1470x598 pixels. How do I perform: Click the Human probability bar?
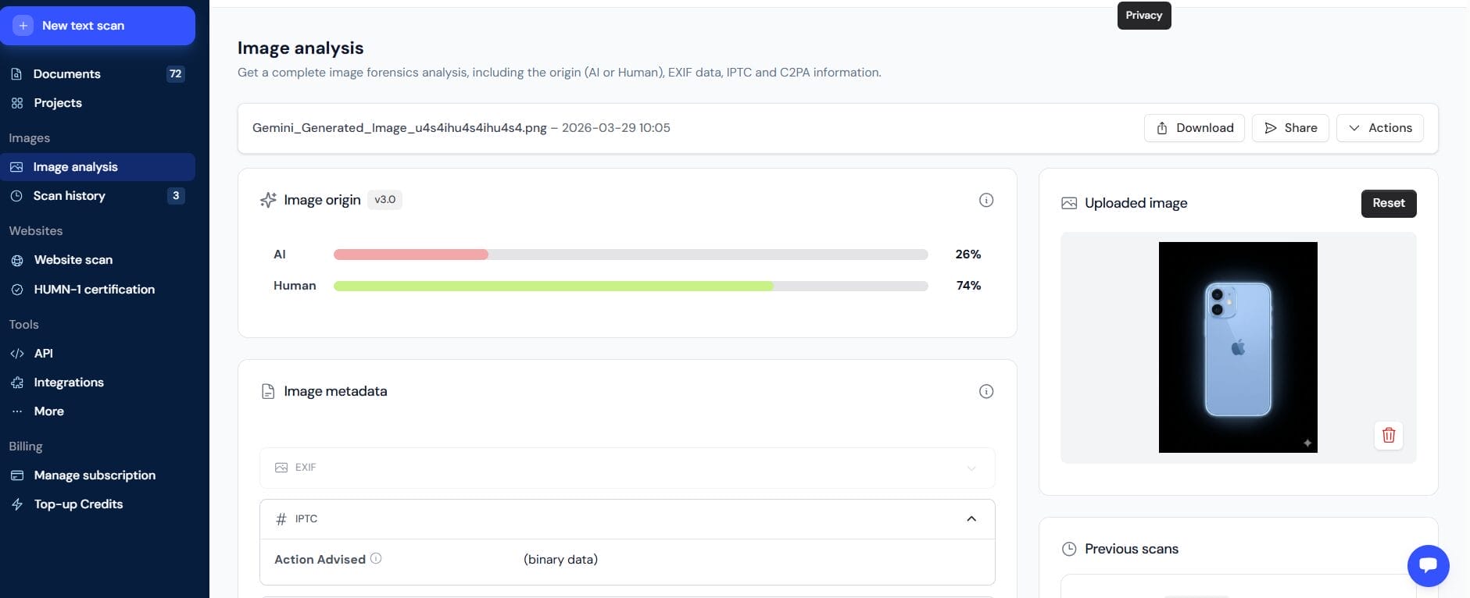(x=631, y=286)
